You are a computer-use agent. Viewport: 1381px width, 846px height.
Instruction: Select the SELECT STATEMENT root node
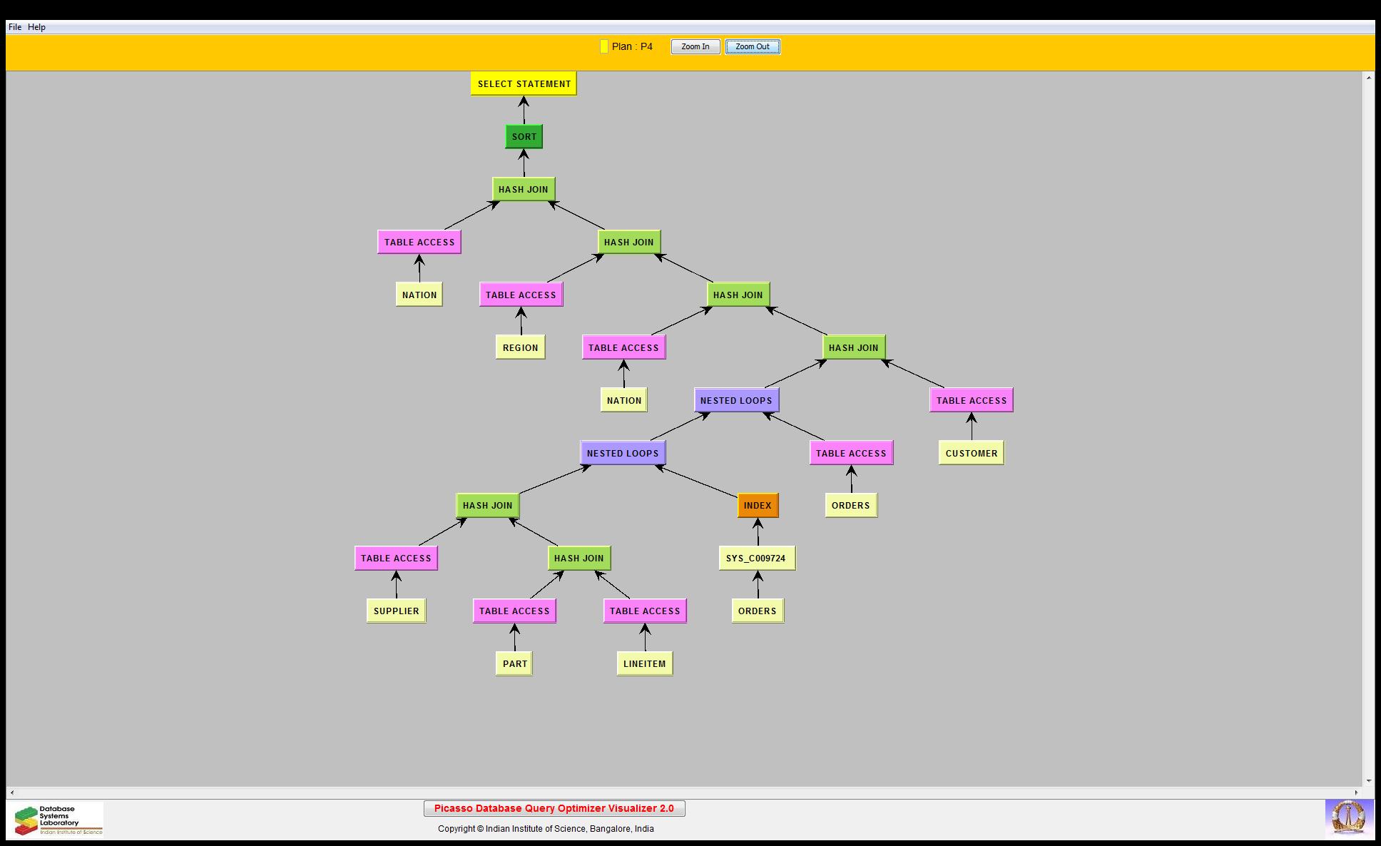(524, 83)
